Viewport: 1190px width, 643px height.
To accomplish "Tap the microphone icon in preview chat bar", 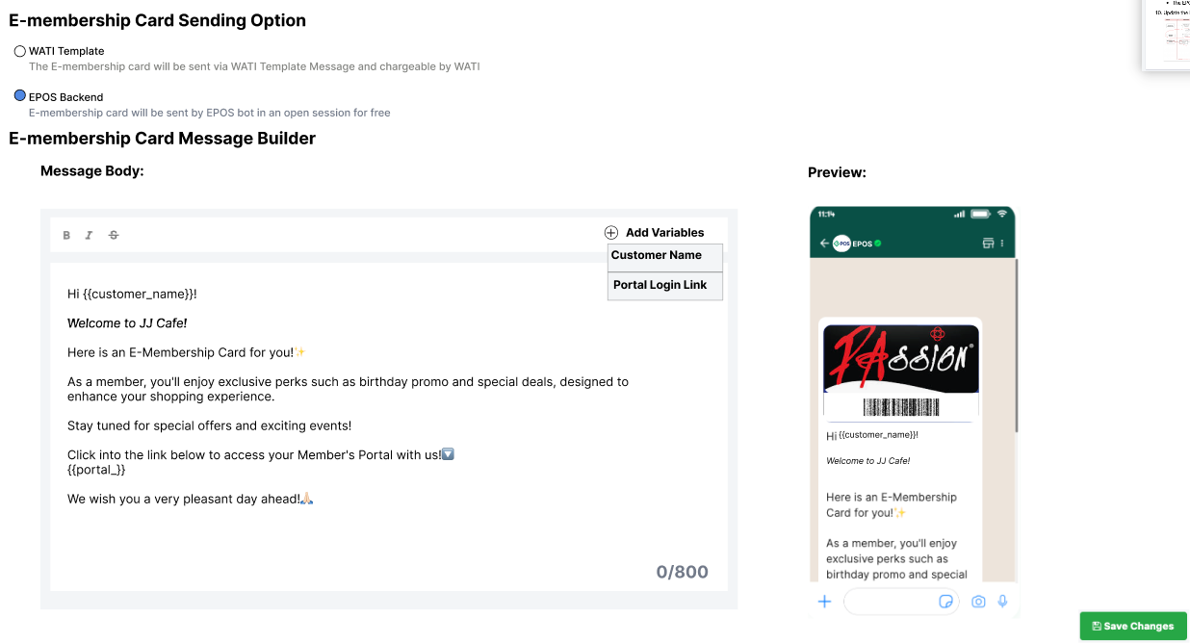I will click(1002, 602).
